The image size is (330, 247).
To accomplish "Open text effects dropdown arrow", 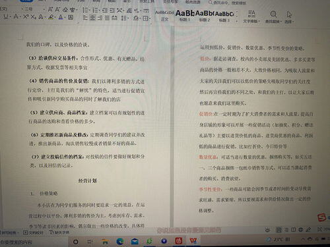I will coord(45,17).
